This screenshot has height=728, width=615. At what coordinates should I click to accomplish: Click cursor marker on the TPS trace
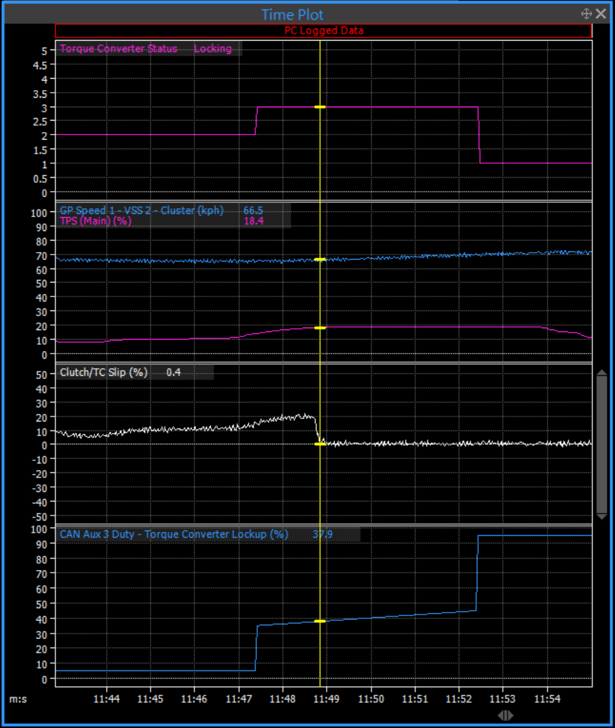tap(320, 328)
